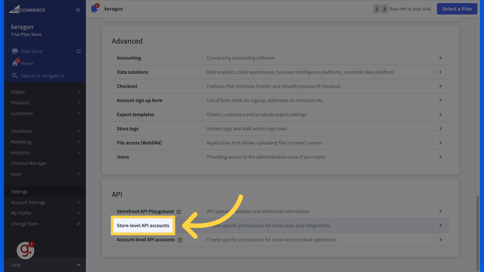Open Channel Manager from the sidebar

(x=29, y=163)
